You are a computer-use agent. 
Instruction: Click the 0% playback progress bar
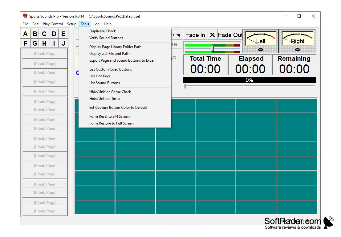(x=250, y=80)
